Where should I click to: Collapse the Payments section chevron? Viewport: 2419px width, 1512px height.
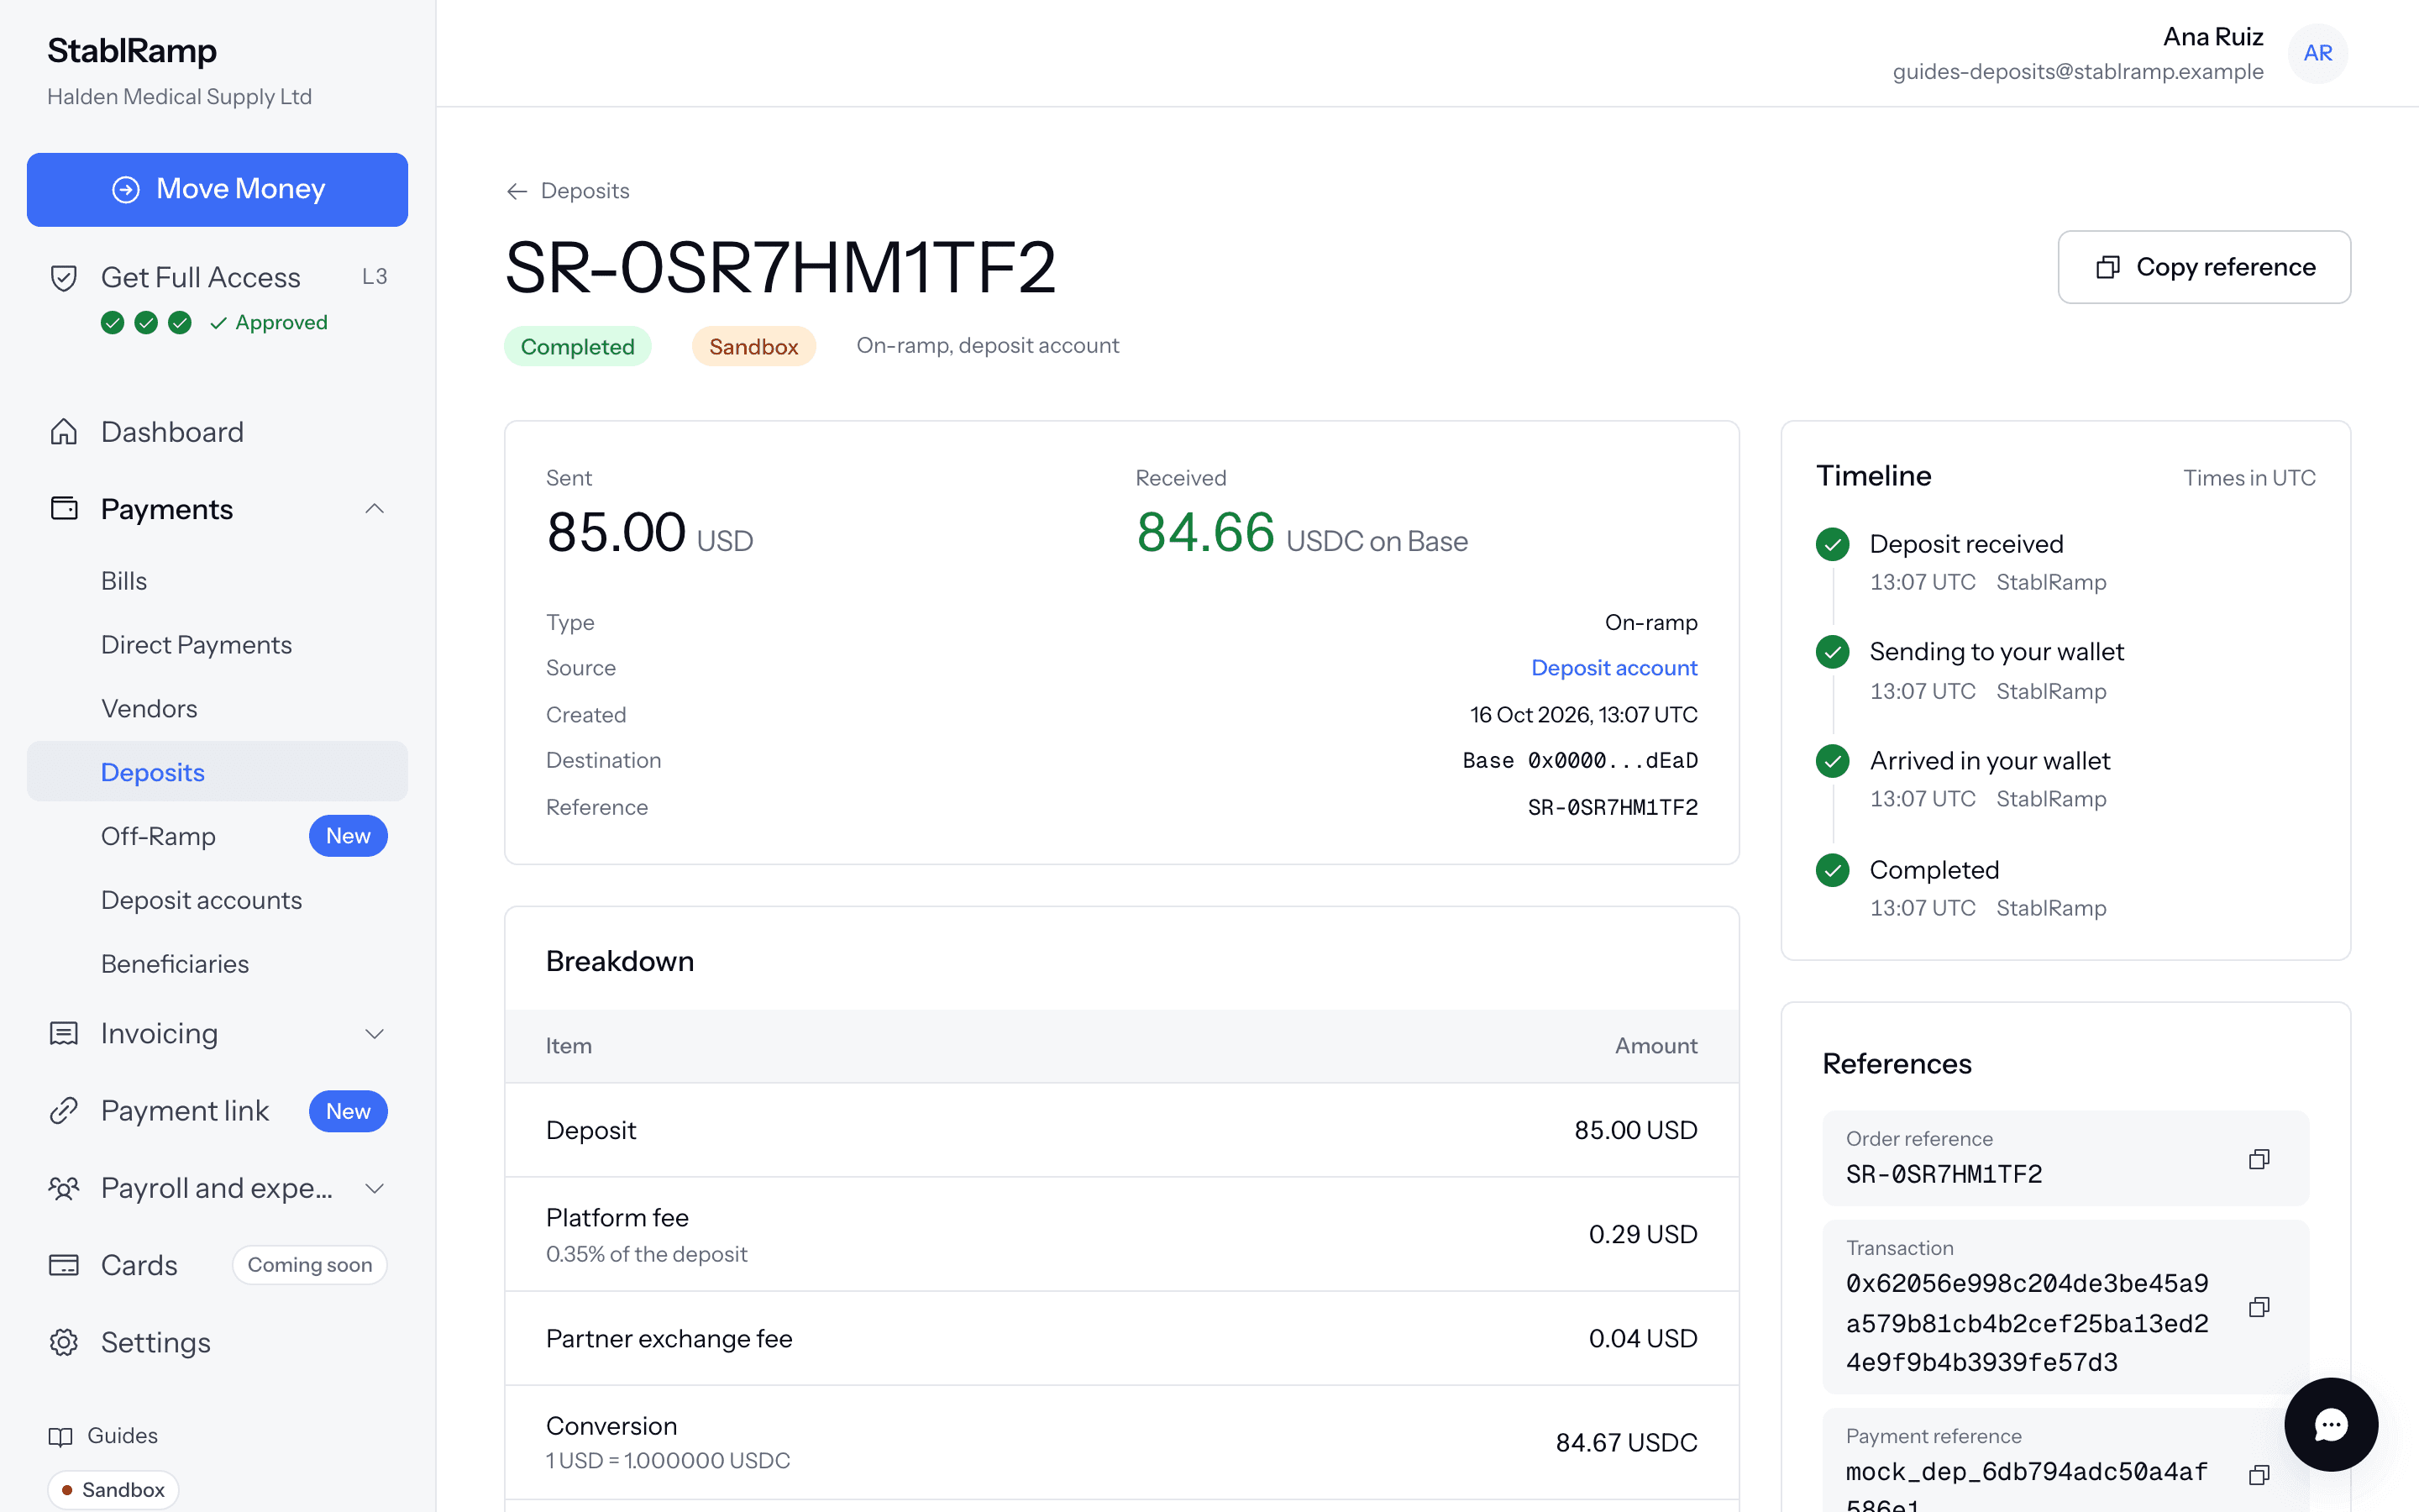375,509
